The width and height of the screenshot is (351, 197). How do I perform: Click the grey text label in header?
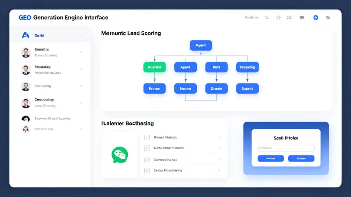tap(252, 17)
